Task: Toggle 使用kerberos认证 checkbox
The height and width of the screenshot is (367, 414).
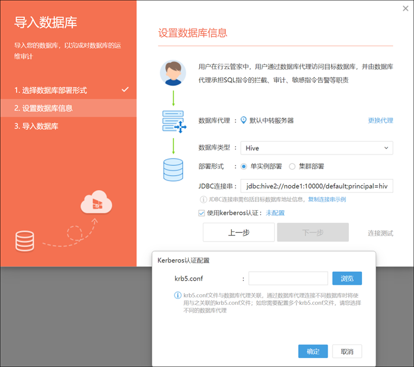Action: coord(202,213)
